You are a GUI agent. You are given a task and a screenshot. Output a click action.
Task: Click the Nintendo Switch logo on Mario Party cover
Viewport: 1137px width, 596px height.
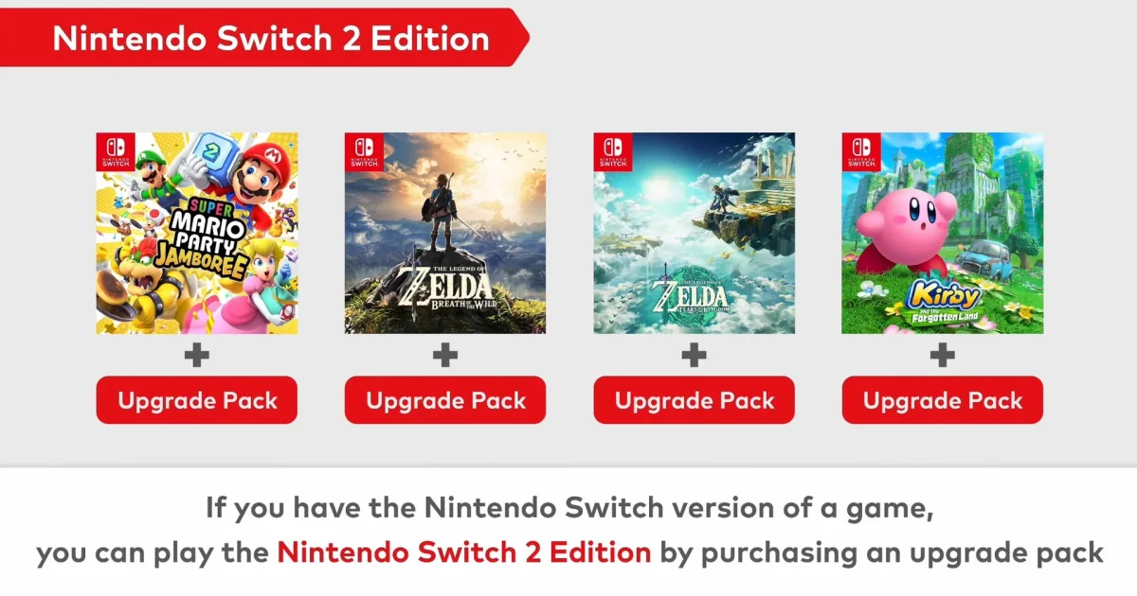coord(115,151)
